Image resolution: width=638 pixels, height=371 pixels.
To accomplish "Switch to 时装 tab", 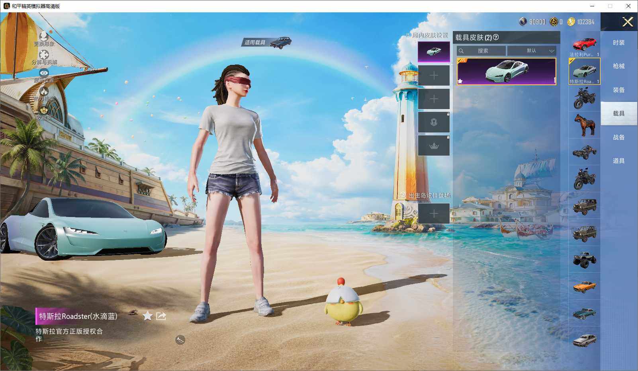I will pos(619,43).
